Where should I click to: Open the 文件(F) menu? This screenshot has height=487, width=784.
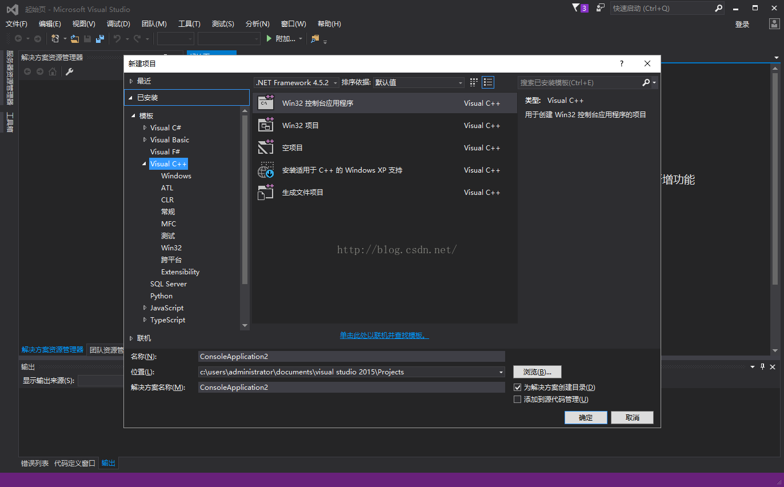pos(17,23)
